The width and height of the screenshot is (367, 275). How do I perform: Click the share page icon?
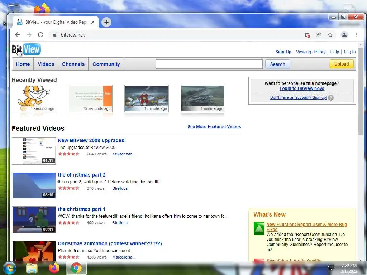pyautogui.click(x=319, y=35)
